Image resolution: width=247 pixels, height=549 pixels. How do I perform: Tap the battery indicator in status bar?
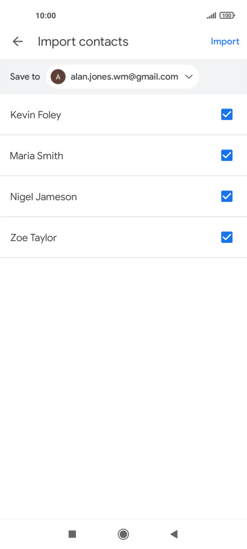point(227,16)
